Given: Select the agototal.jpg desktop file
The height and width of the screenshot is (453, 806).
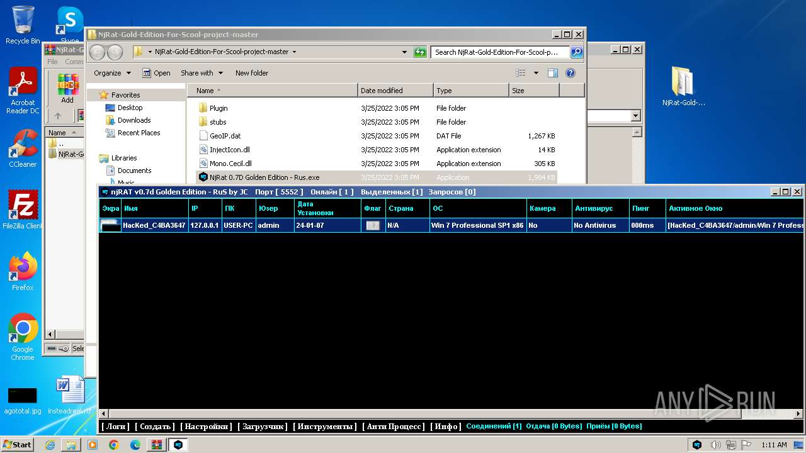Looking at the screenshot, I should [x=23, y=401].
